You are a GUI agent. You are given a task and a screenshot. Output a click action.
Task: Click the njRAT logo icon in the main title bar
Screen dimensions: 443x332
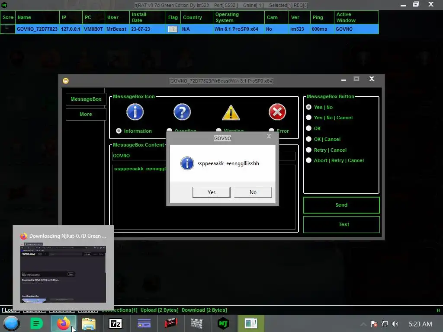point(4,5)
